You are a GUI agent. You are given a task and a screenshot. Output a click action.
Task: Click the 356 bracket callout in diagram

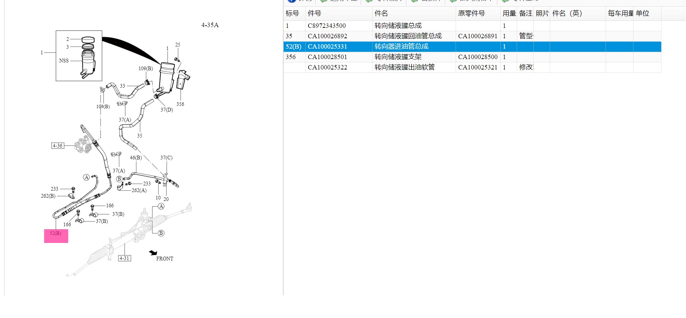click(x=180, y=104)
